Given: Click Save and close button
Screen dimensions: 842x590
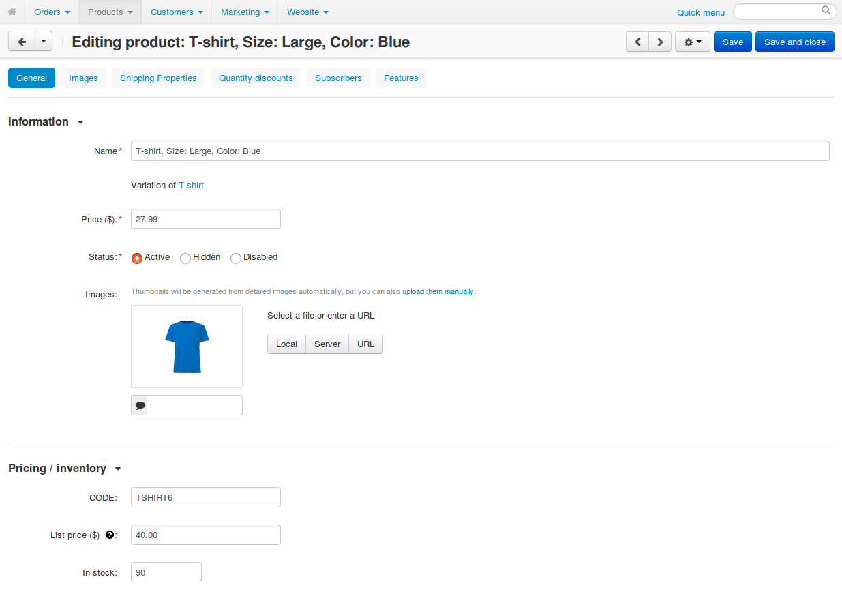Looking at the screenshot, I should tap(795, 42).
